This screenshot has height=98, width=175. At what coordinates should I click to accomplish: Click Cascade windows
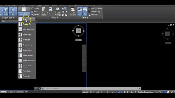pos(93,15)
